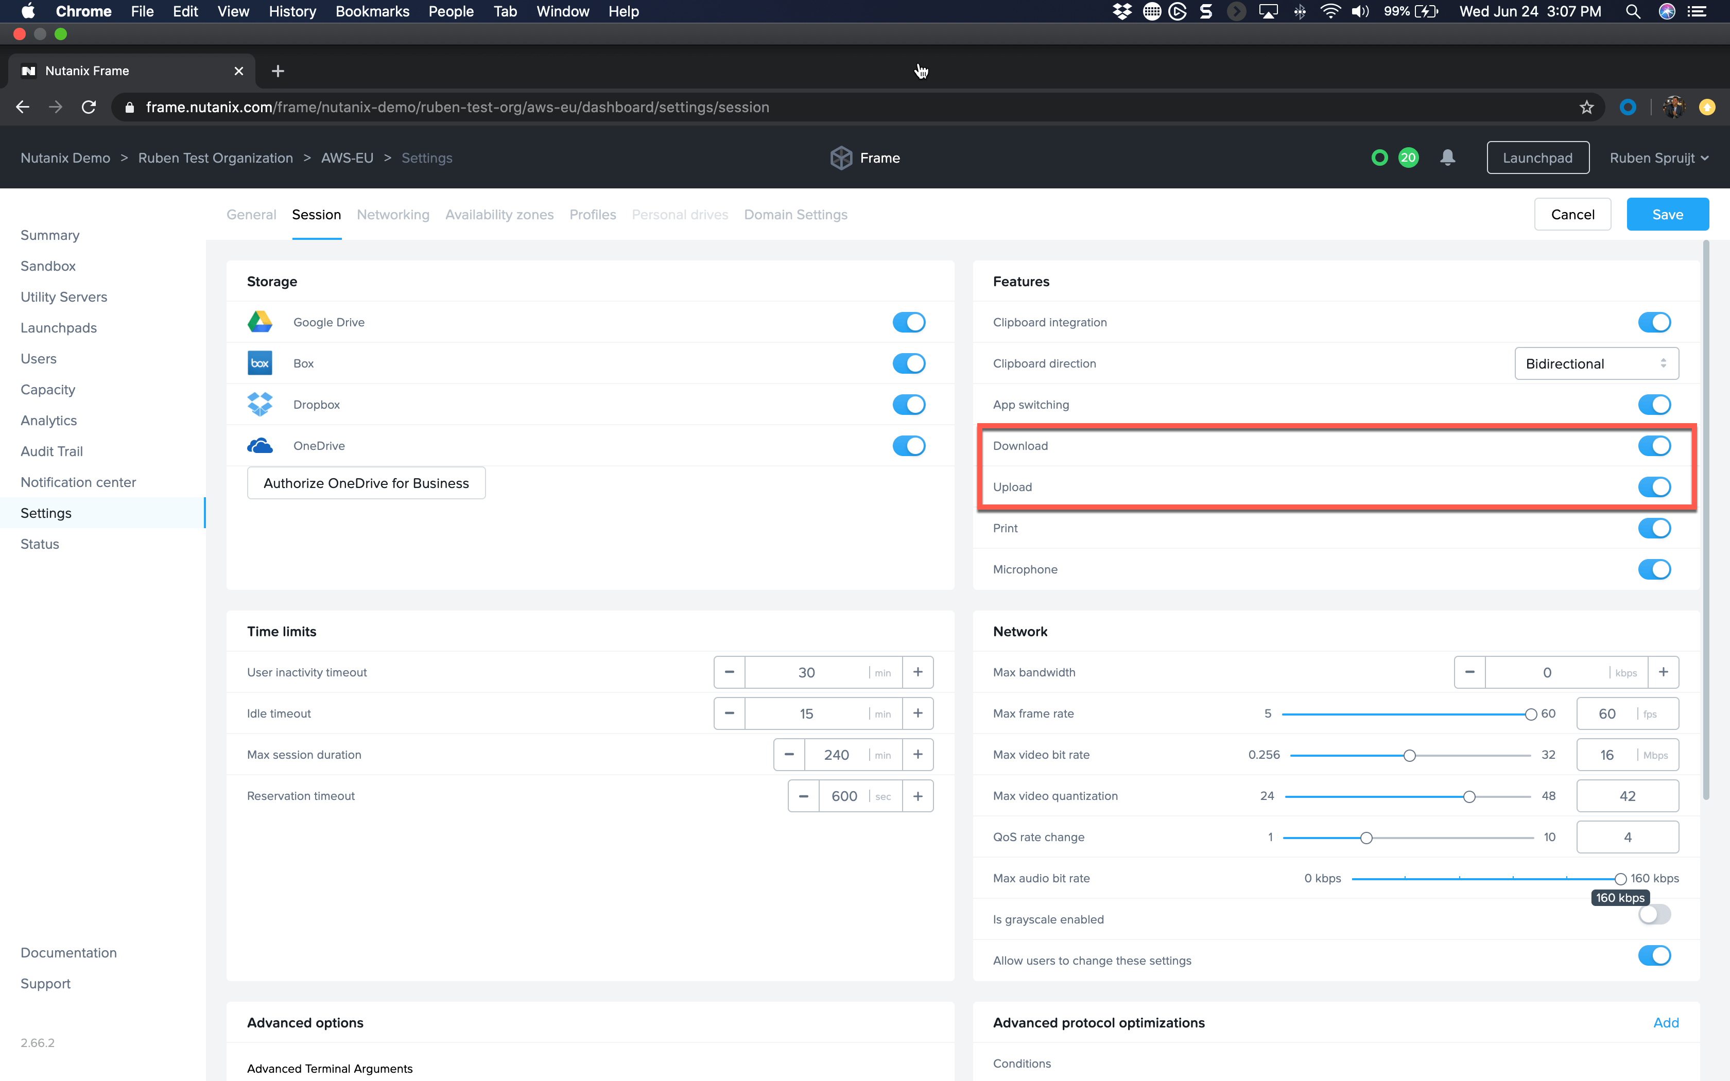Click the Max bandwidth kbps input field
This screenshot has width=1730, height=1081.
[1547, 672]
